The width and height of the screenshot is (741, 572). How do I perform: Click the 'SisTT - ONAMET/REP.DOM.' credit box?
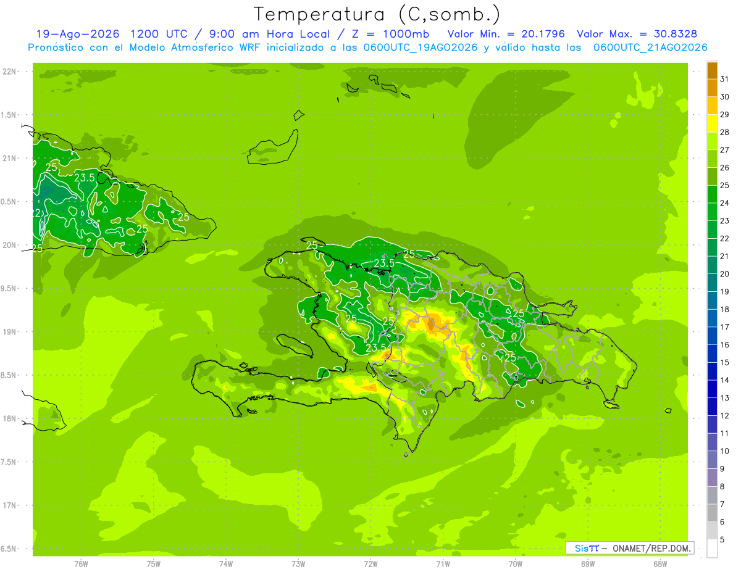click(630, 548)
